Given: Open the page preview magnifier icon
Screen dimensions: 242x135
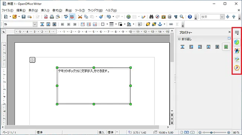Looking at the screenshot, I should point(58,17).
